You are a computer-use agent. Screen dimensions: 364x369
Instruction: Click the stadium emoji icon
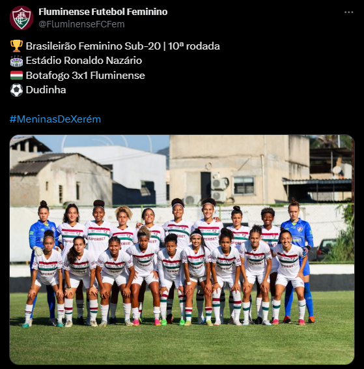click(x=17, y=61)
